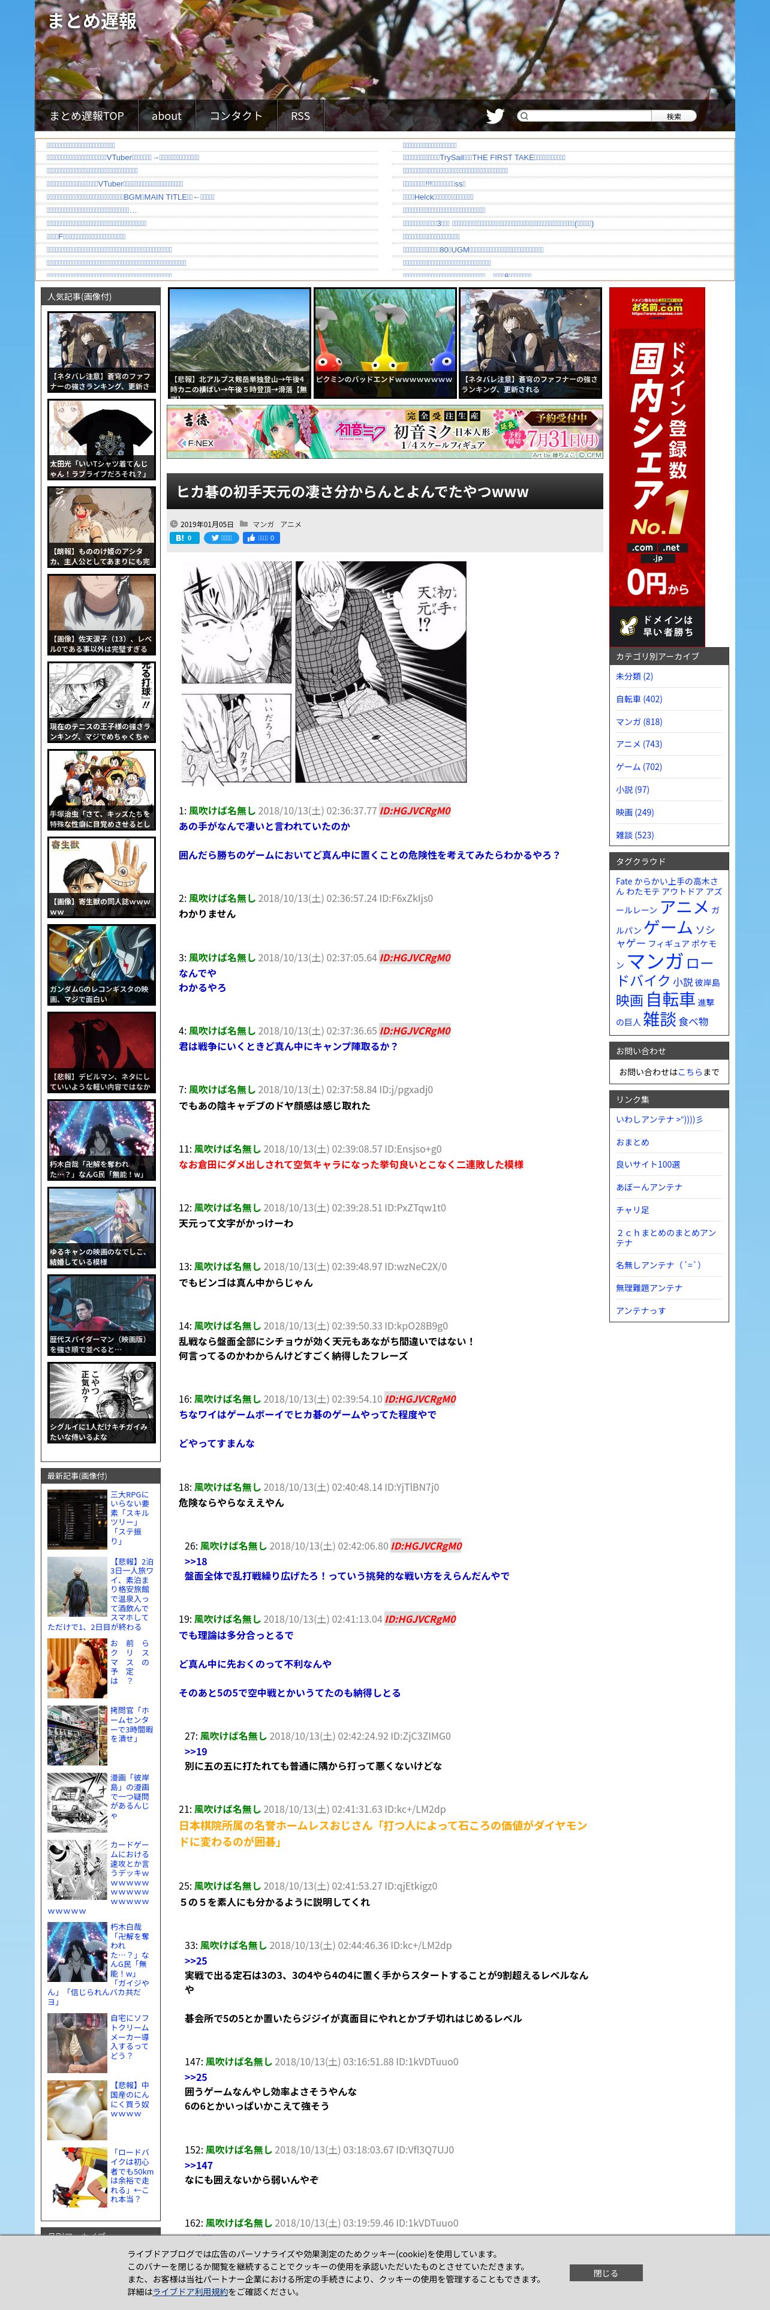Open category archive アニメ (743)
Image resolution: width=770 pixels, height=2310 pixels.
(639, 744)
